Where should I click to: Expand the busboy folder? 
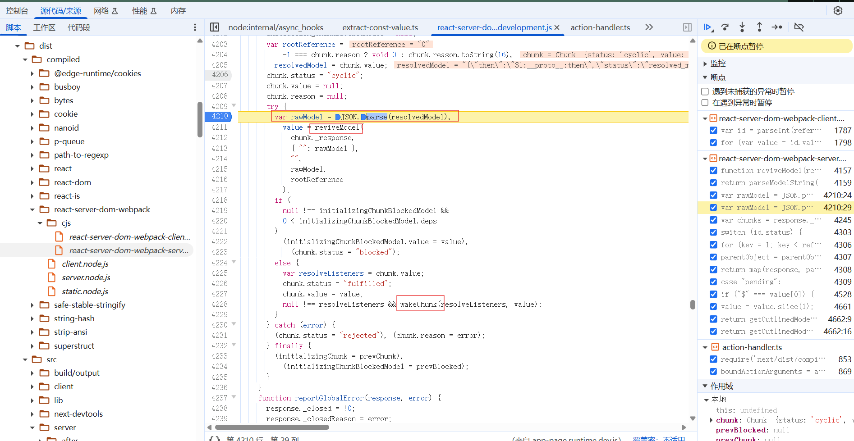(x=32, y=87)
